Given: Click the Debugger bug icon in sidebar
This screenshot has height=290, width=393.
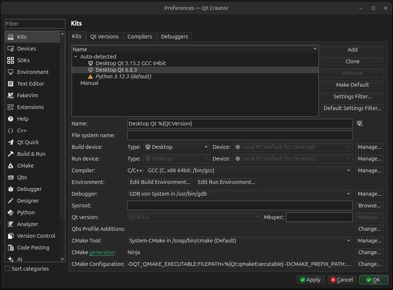Looking at the screenshot, I should pyautogui.click(x=11, y=189).
